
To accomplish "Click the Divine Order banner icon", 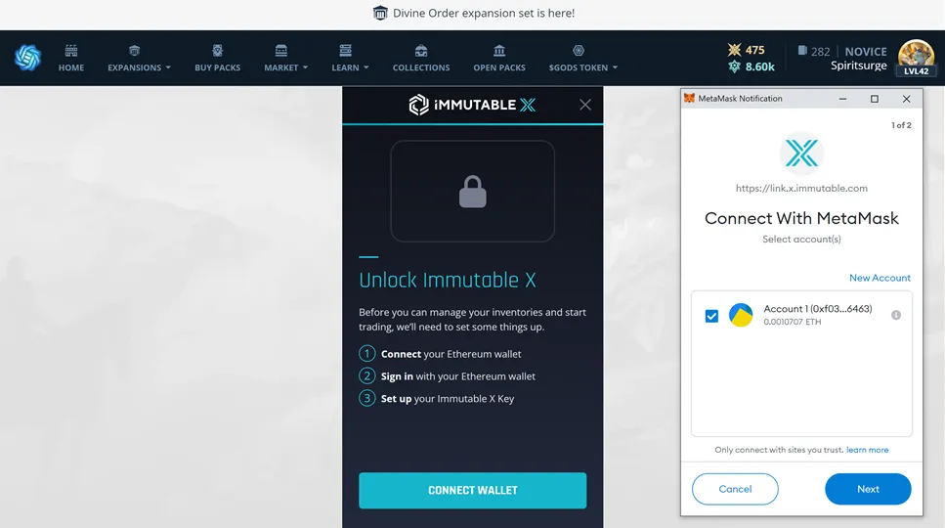I will click(380, 13).
